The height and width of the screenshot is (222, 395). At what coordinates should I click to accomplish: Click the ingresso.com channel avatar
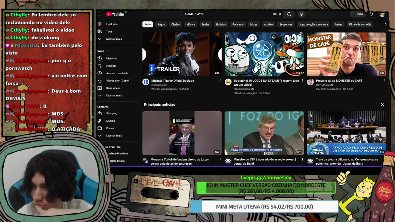pyautogui.click(x=146, y=82)
